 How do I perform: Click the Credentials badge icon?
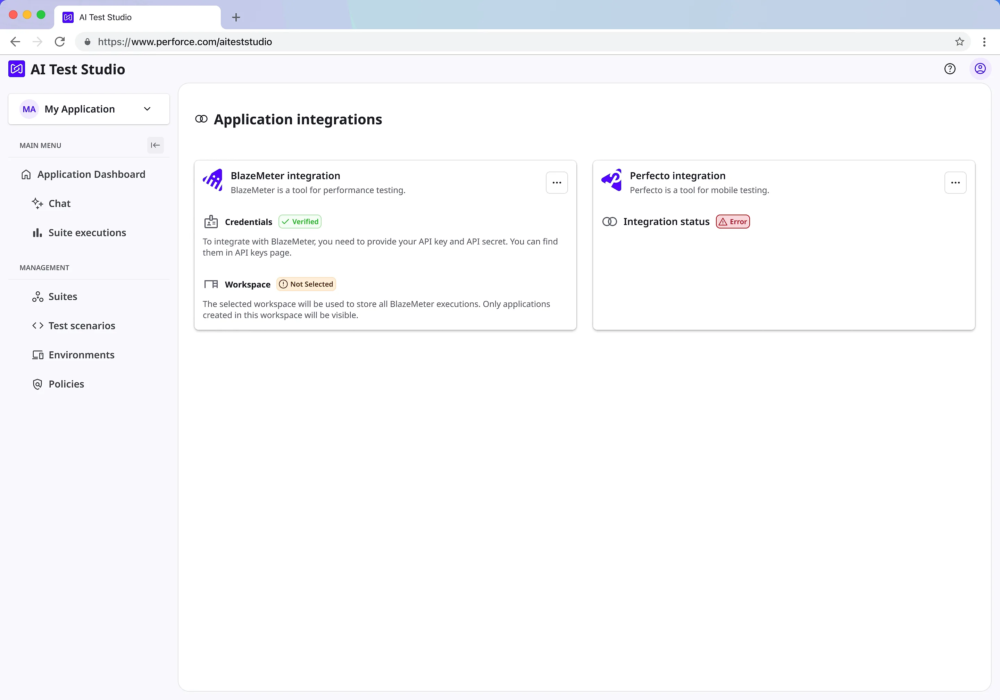[211, 222]
